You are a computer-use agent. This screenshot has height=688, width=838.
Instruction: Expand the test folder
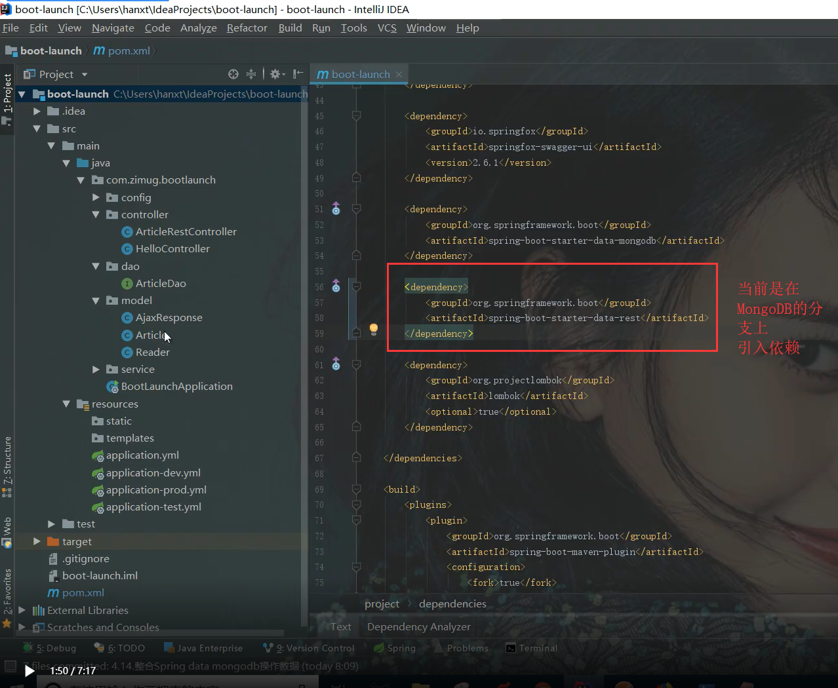[51, 524]
